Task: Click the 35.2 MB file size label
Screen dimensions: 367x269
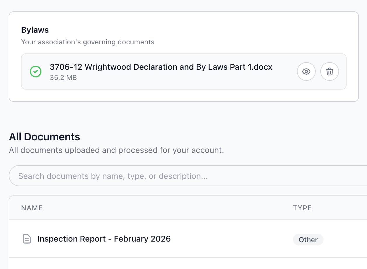Action: click(x=63, y=78)
